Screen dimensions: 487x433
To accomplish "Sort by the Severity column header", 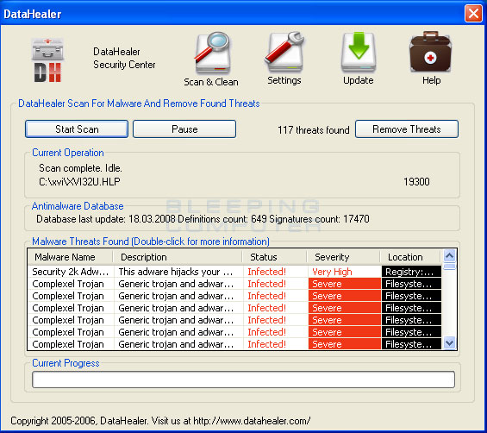I will coord(344,257).
